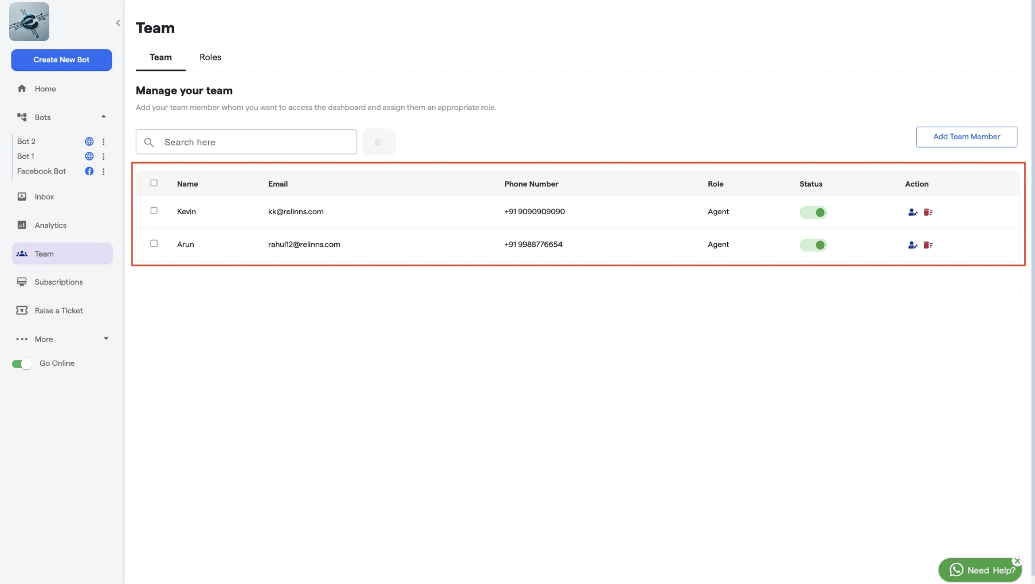1035x584 pixels.
Task: Click the workspace logo image
Action: 29,22
